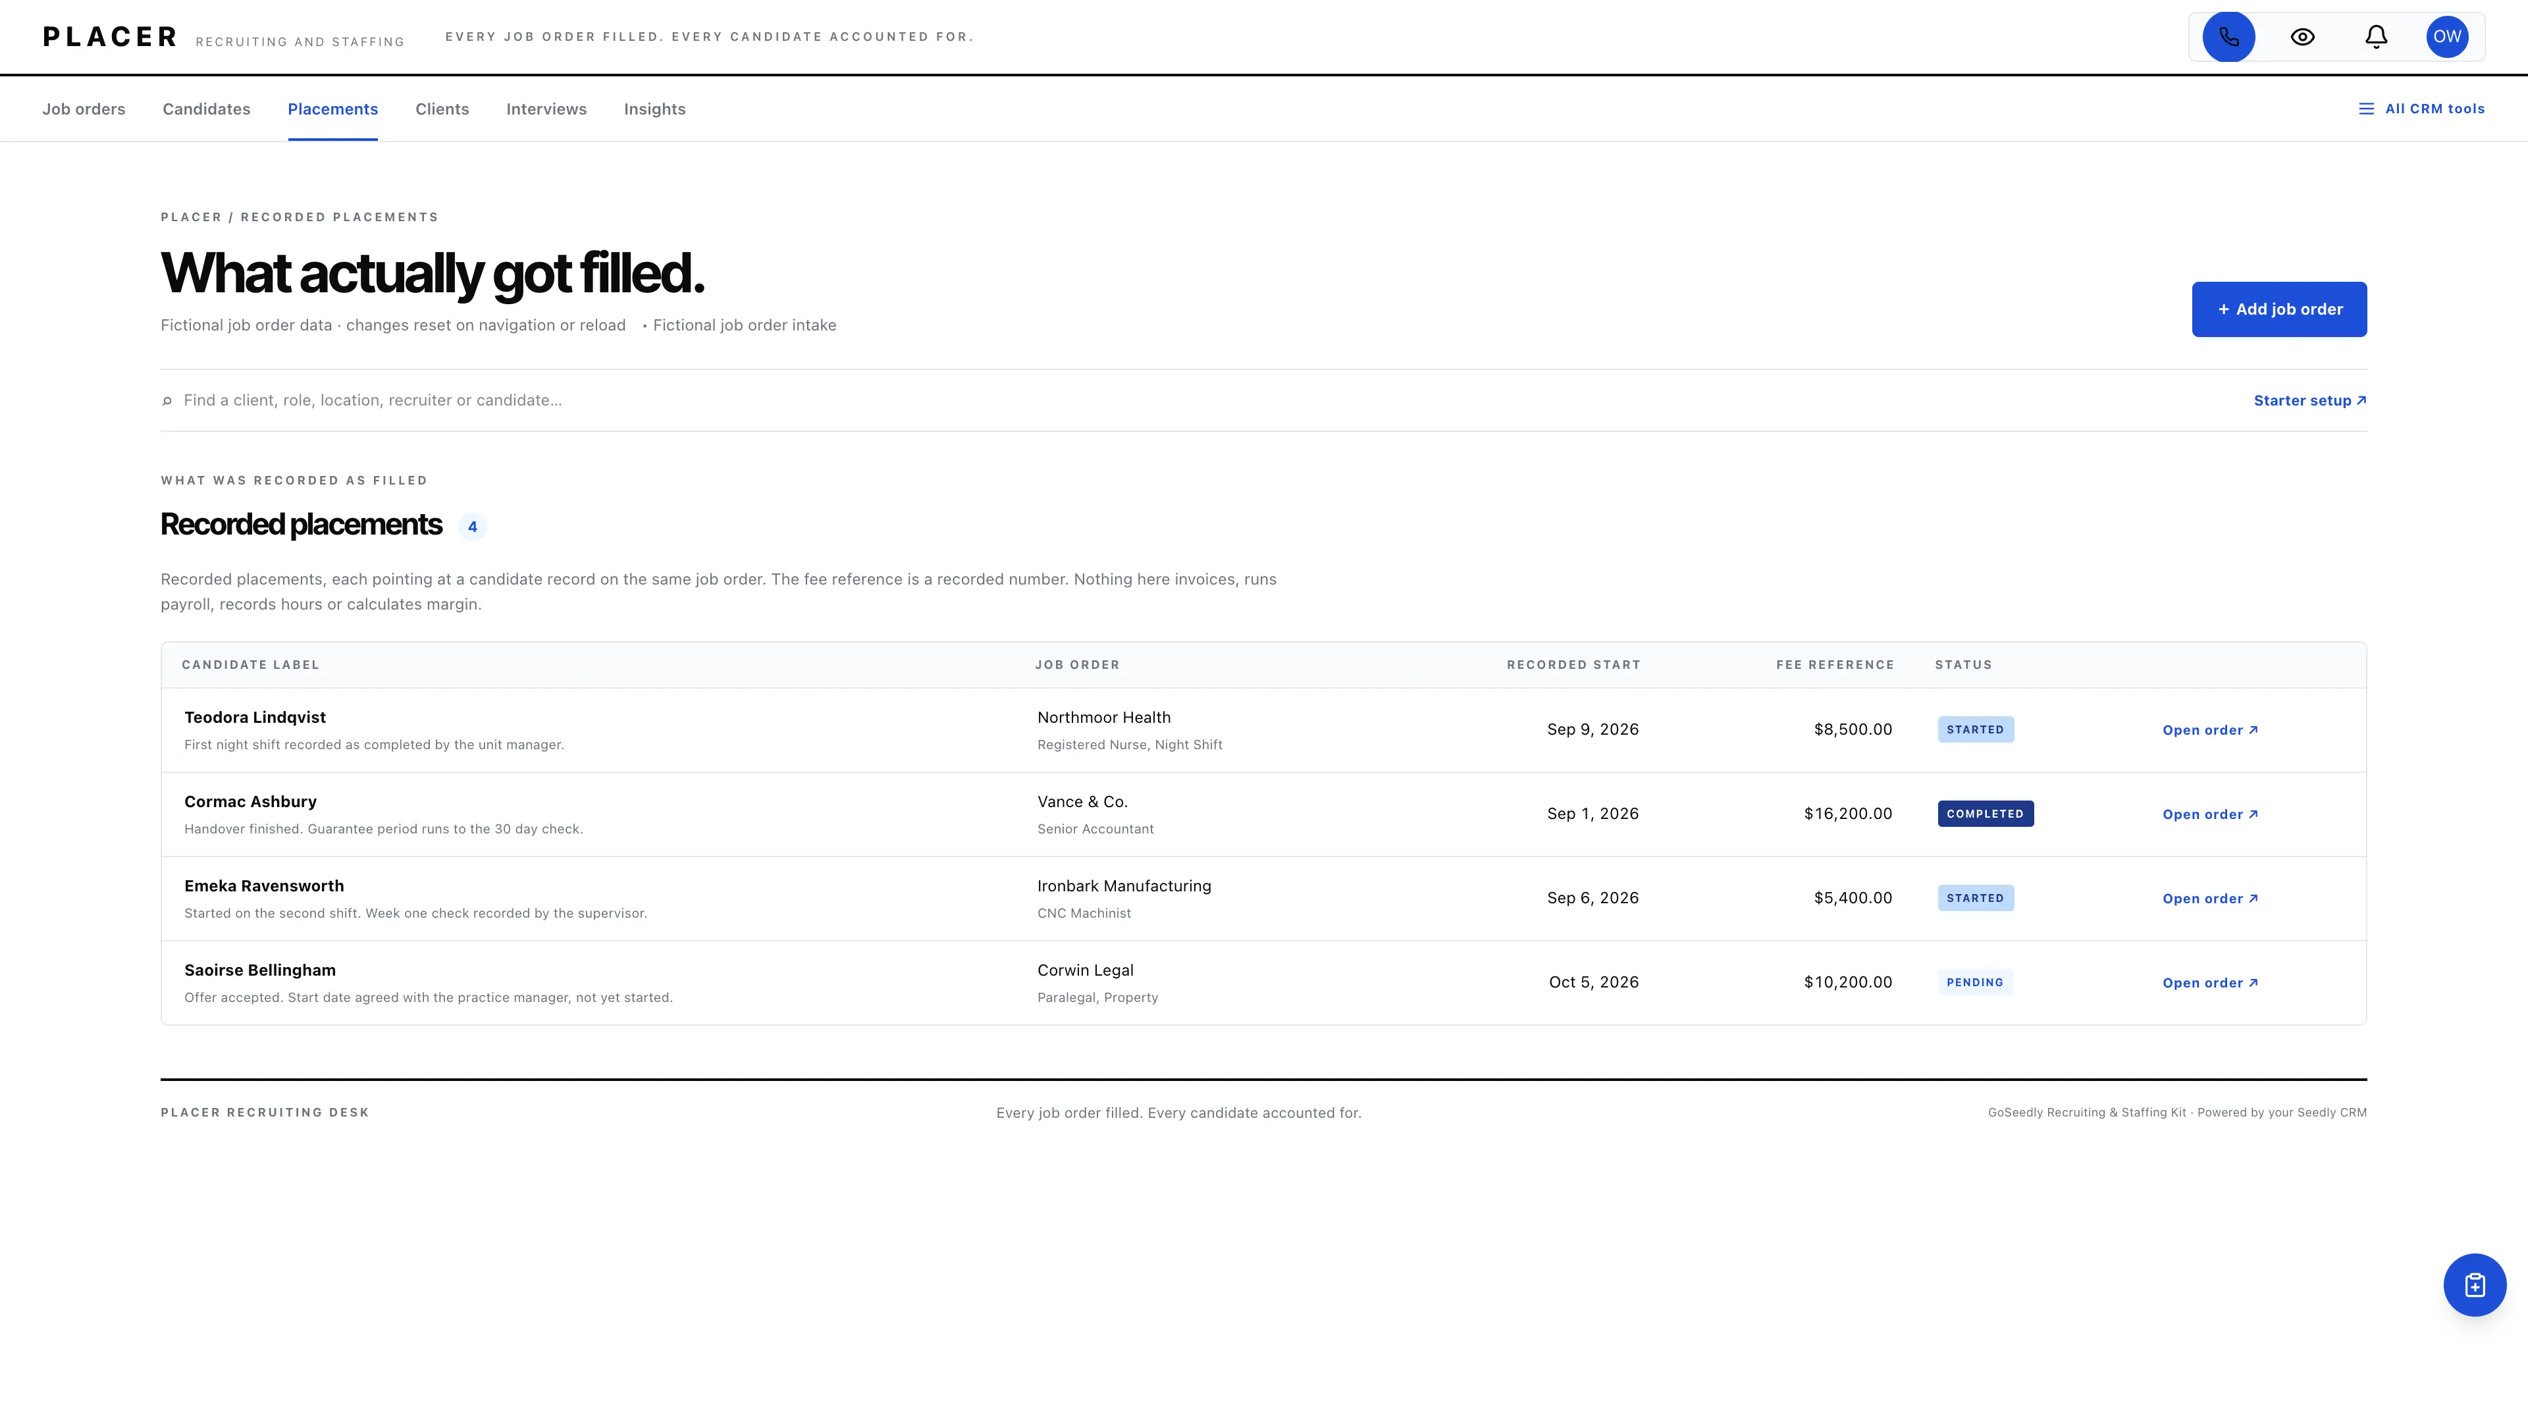The image size is (2528, 1422).
Task: Click the Paralegal, Property role text
Action: (1098, 998)
